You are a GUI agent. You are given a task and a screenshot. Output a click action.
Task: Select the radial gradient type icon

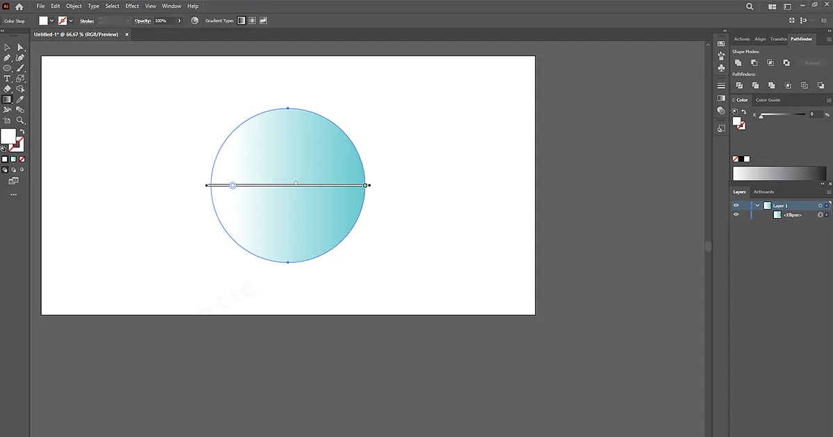point(252,21)
